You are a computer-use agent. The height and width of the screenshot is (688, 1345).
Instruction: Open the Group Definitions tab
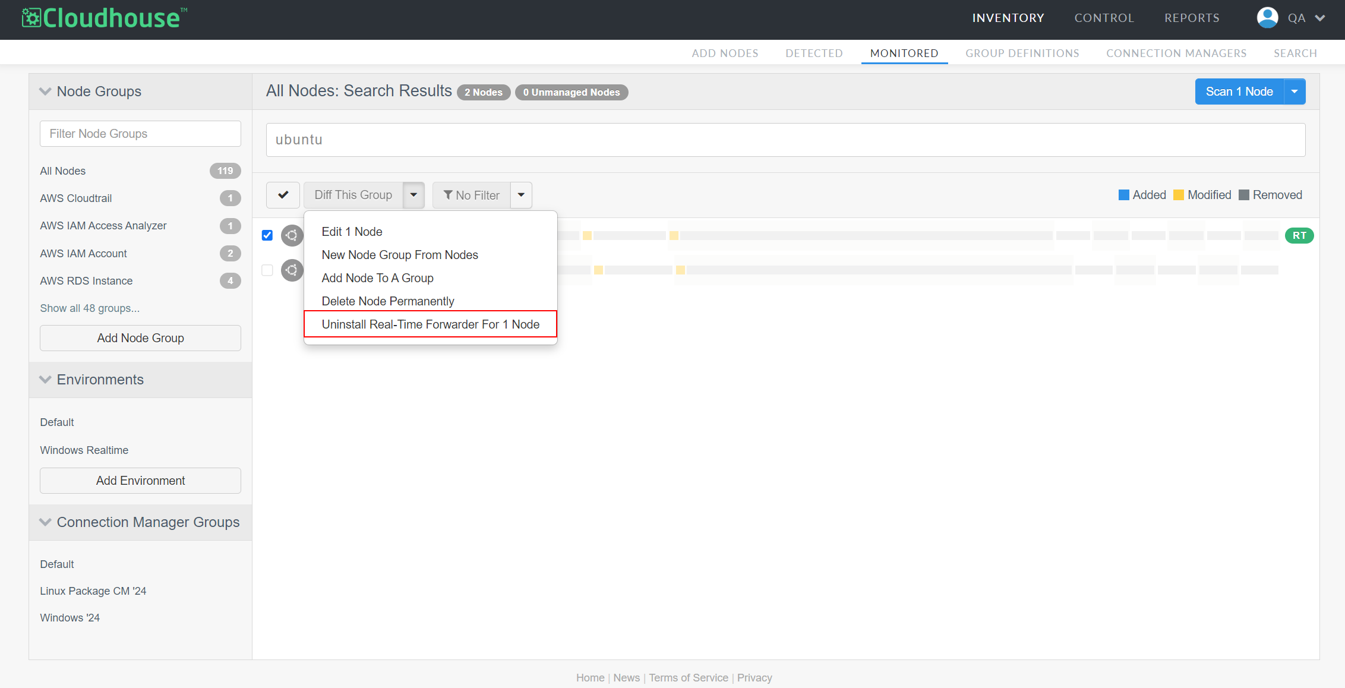(x=1022, y=53)
